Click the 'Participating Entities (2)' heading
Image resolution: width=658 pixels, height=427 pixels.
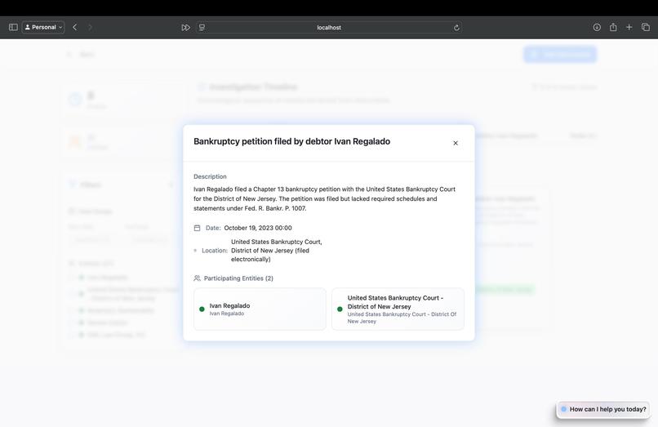(x=238, y=278)
